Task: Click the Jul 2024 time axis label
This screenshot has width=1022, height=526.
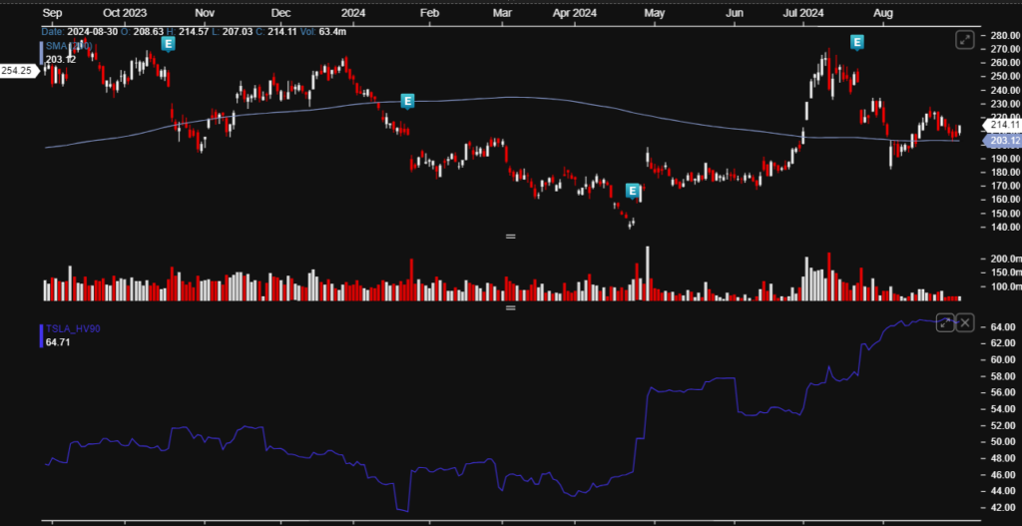Action: click(x=802, y=13)
